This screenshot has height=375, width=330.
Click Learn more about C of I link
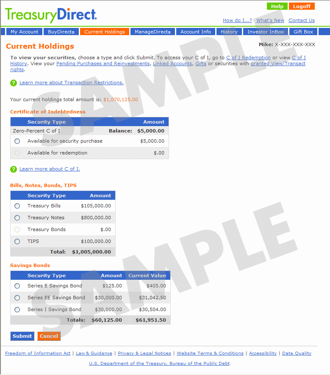[50, 169]
